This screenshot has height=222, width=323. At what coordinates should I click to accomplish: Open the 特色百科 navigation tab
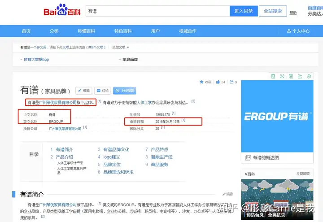point(123,31)
